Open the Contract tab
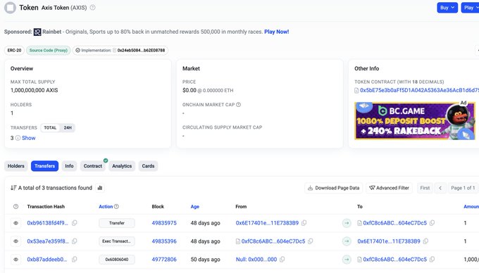Viewport: 479px width, 273px height. (x=93, y=166)
